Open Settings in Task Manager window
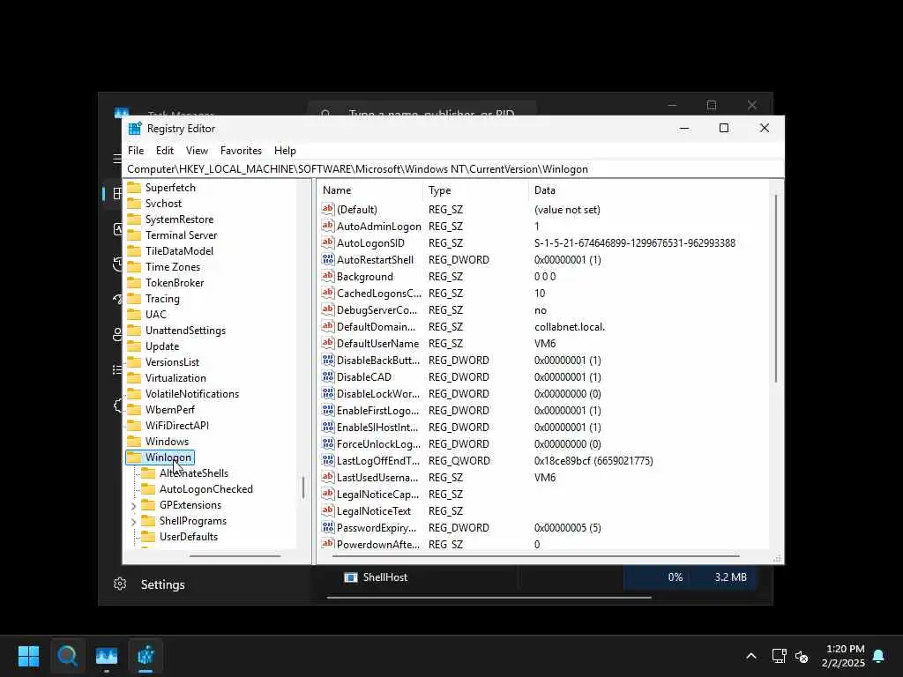The height and width of the screenshot is (677, 903). point(150,584)
